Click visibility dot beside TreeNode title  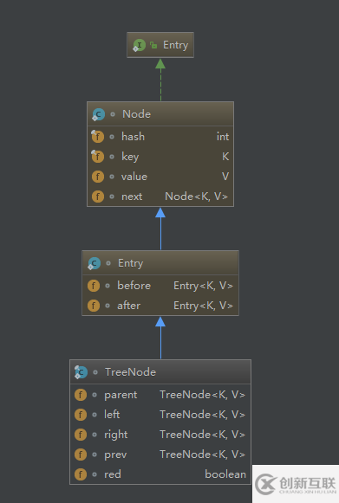95,372
